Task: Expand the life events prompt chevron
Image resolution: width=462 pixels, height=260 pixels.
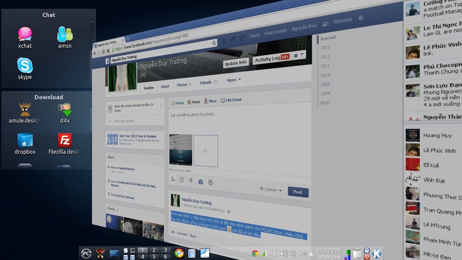Action: (161, 106)
